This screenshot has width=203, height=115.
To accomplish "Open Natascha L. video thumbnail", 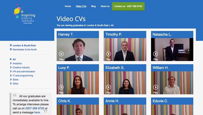I will [172, 49].
